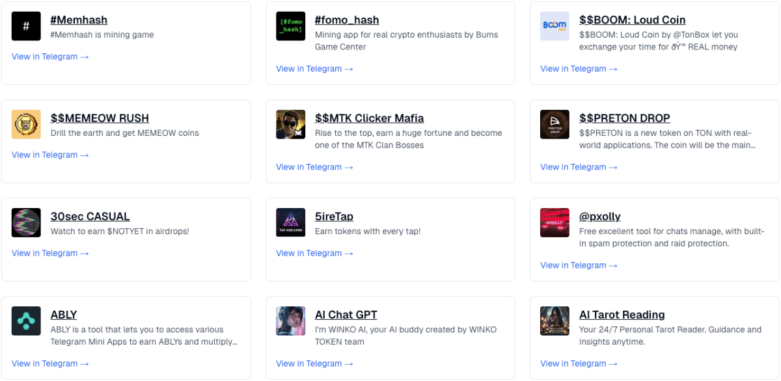View #fomo_hash in Telegram
Viewport: 781px width, 381px height.
tap(314, 69)
